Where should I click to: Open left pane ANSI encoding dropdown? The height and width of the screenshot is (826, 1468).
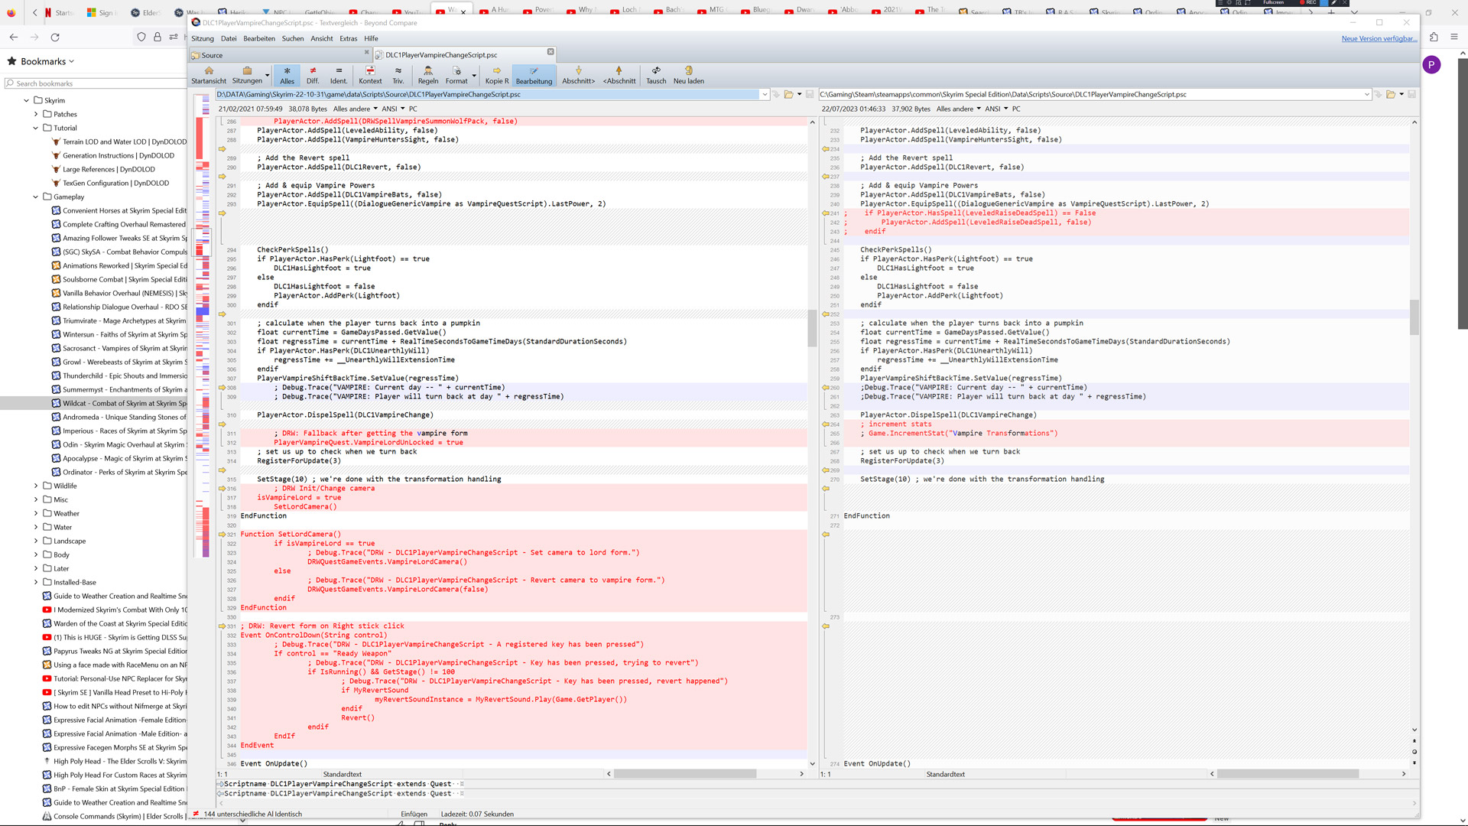pyautogui.click(x=394, y=109)
